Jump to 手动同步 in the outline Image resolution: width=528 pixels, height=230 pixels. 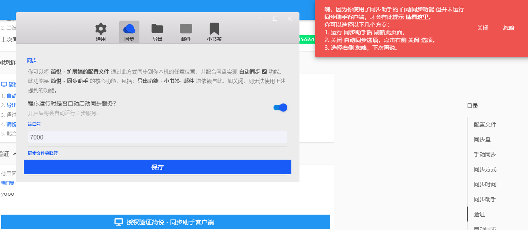(485, 154)
